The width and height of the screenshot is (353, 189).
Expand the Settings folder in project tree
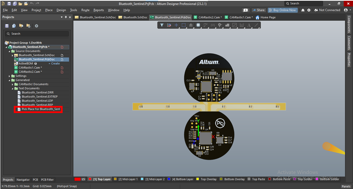9,76
